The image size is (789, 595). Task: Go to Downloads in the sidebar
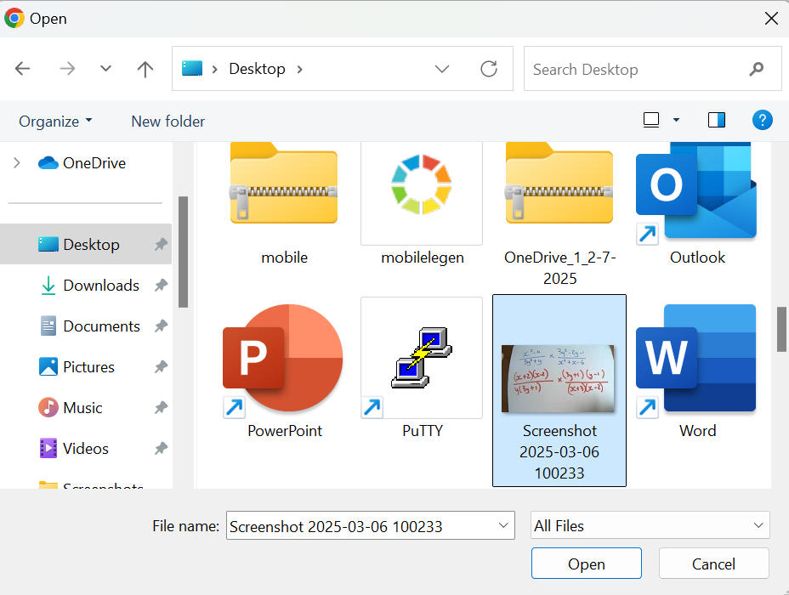100,286
